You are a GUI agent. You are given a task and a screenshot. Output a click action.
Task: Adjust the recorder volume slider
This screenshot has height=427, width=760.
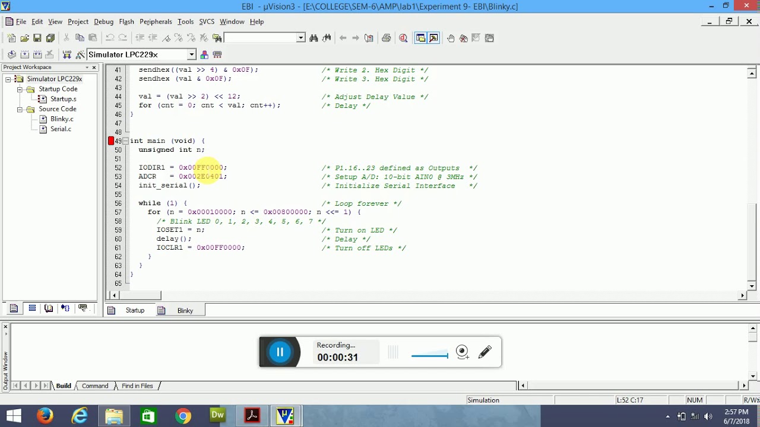click(430, 356)
